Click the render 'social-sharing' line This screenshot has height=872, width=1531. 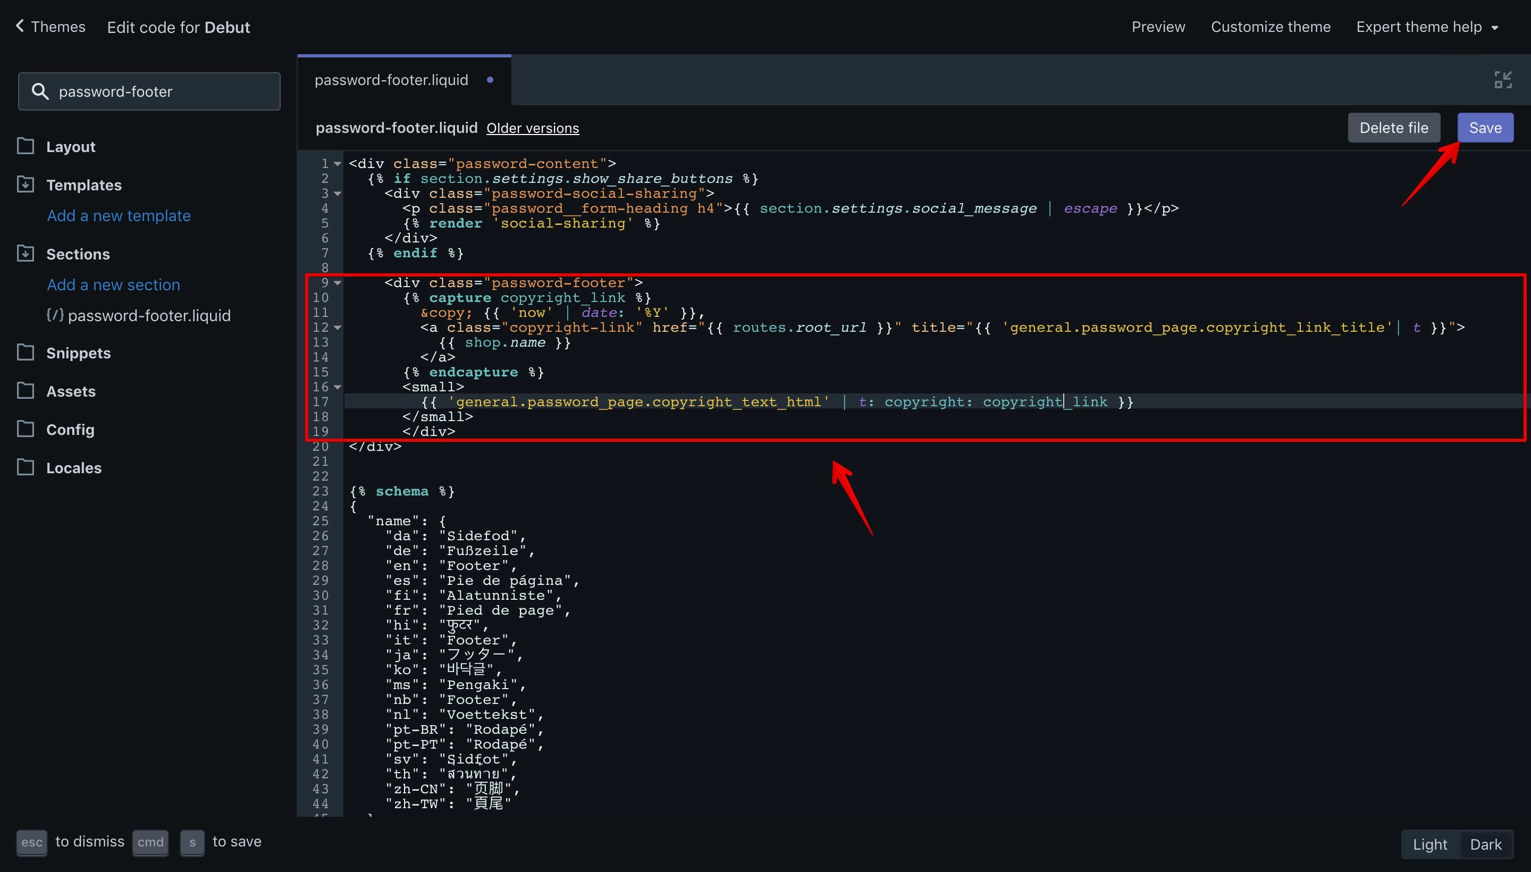531,223
